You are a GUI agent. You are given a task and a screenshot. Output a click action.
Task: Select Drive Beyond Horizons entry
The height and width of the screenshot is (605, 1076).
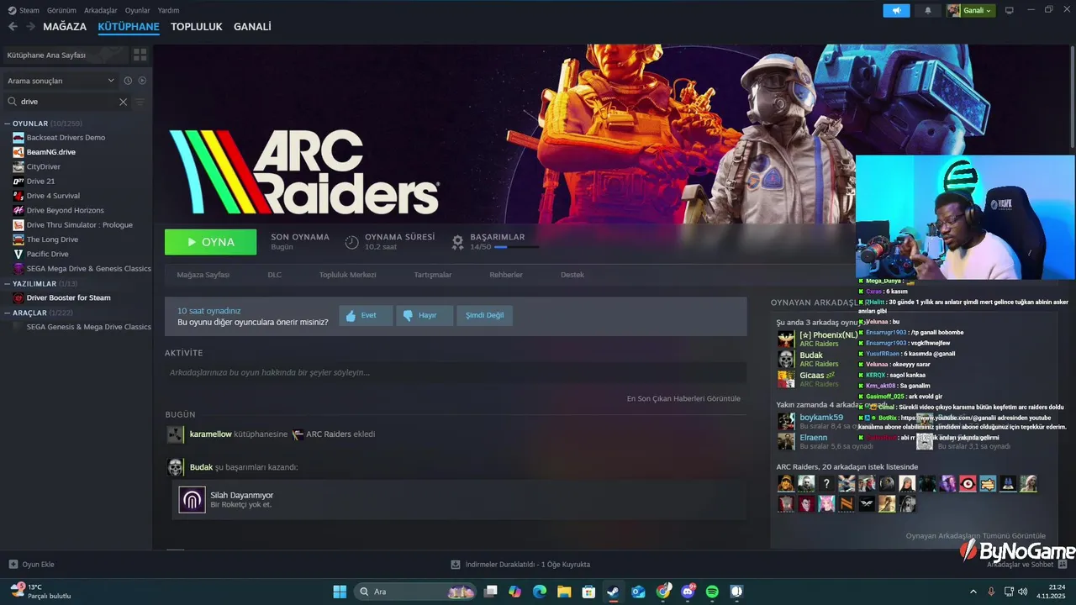(x=66, y=210)
